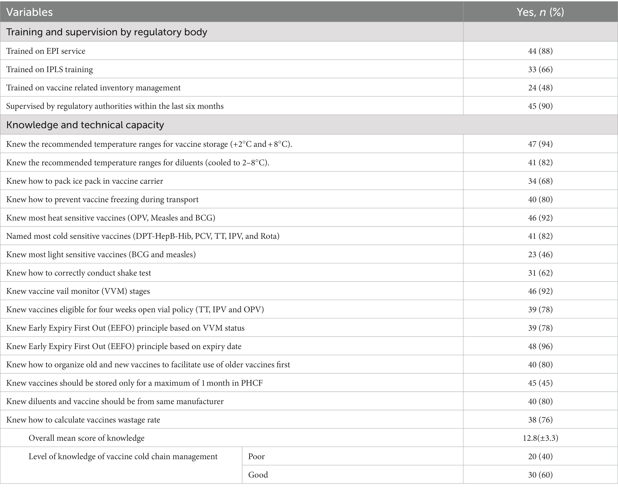
Task: Click 'Overall mean score of knowledge' label
Action: point(86,438)
